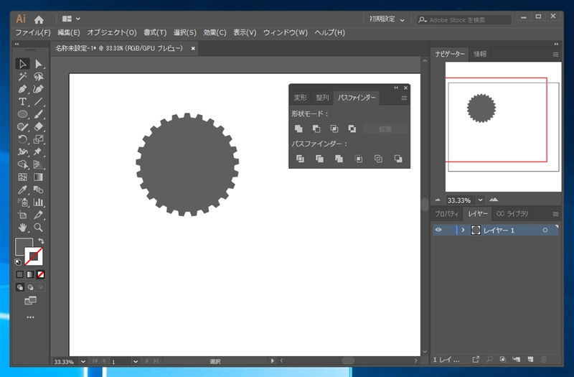Viewport: 574px width, 377px height.
Task: Select the Shaper tool
Action: 22,127
